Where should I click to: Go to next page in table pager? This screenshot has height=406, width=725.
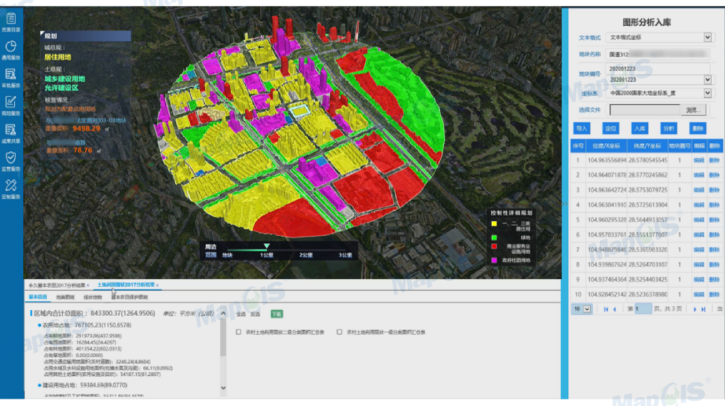pos(694,309)
